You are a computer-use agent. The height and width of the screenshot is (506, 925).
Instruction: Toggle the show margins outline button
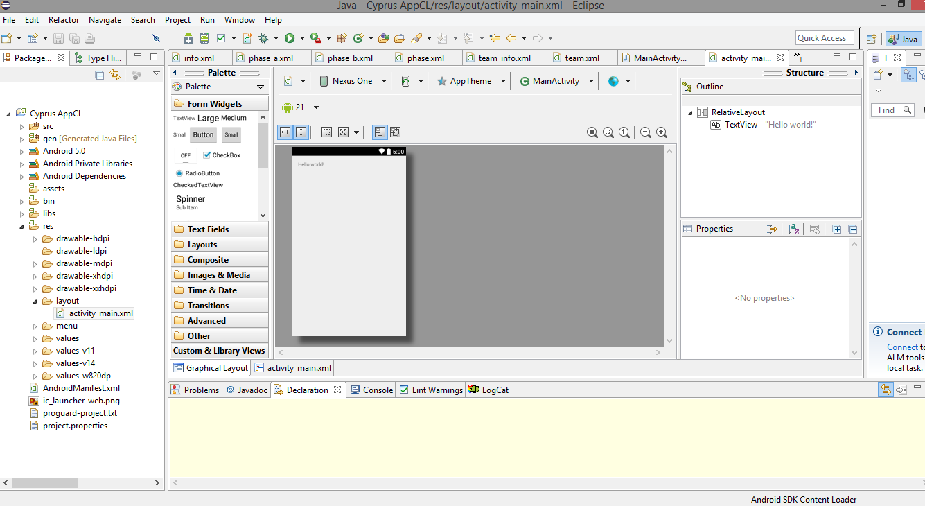326,132
